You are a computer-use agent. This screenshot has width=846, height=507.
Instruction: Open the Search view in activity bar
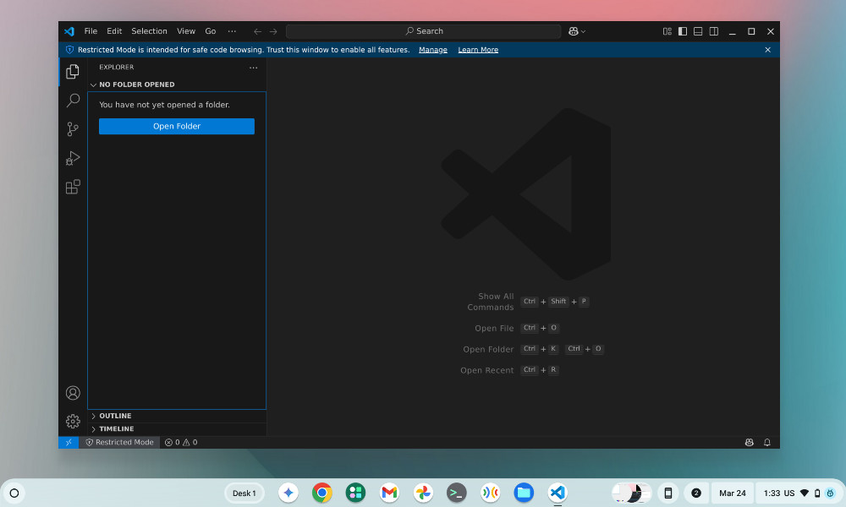coord(73,101)
